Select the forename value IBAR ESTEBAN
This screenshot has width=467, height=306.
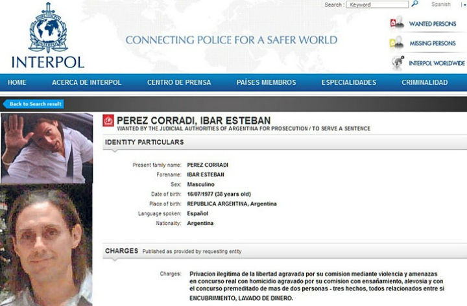click(x=206, y=175)
